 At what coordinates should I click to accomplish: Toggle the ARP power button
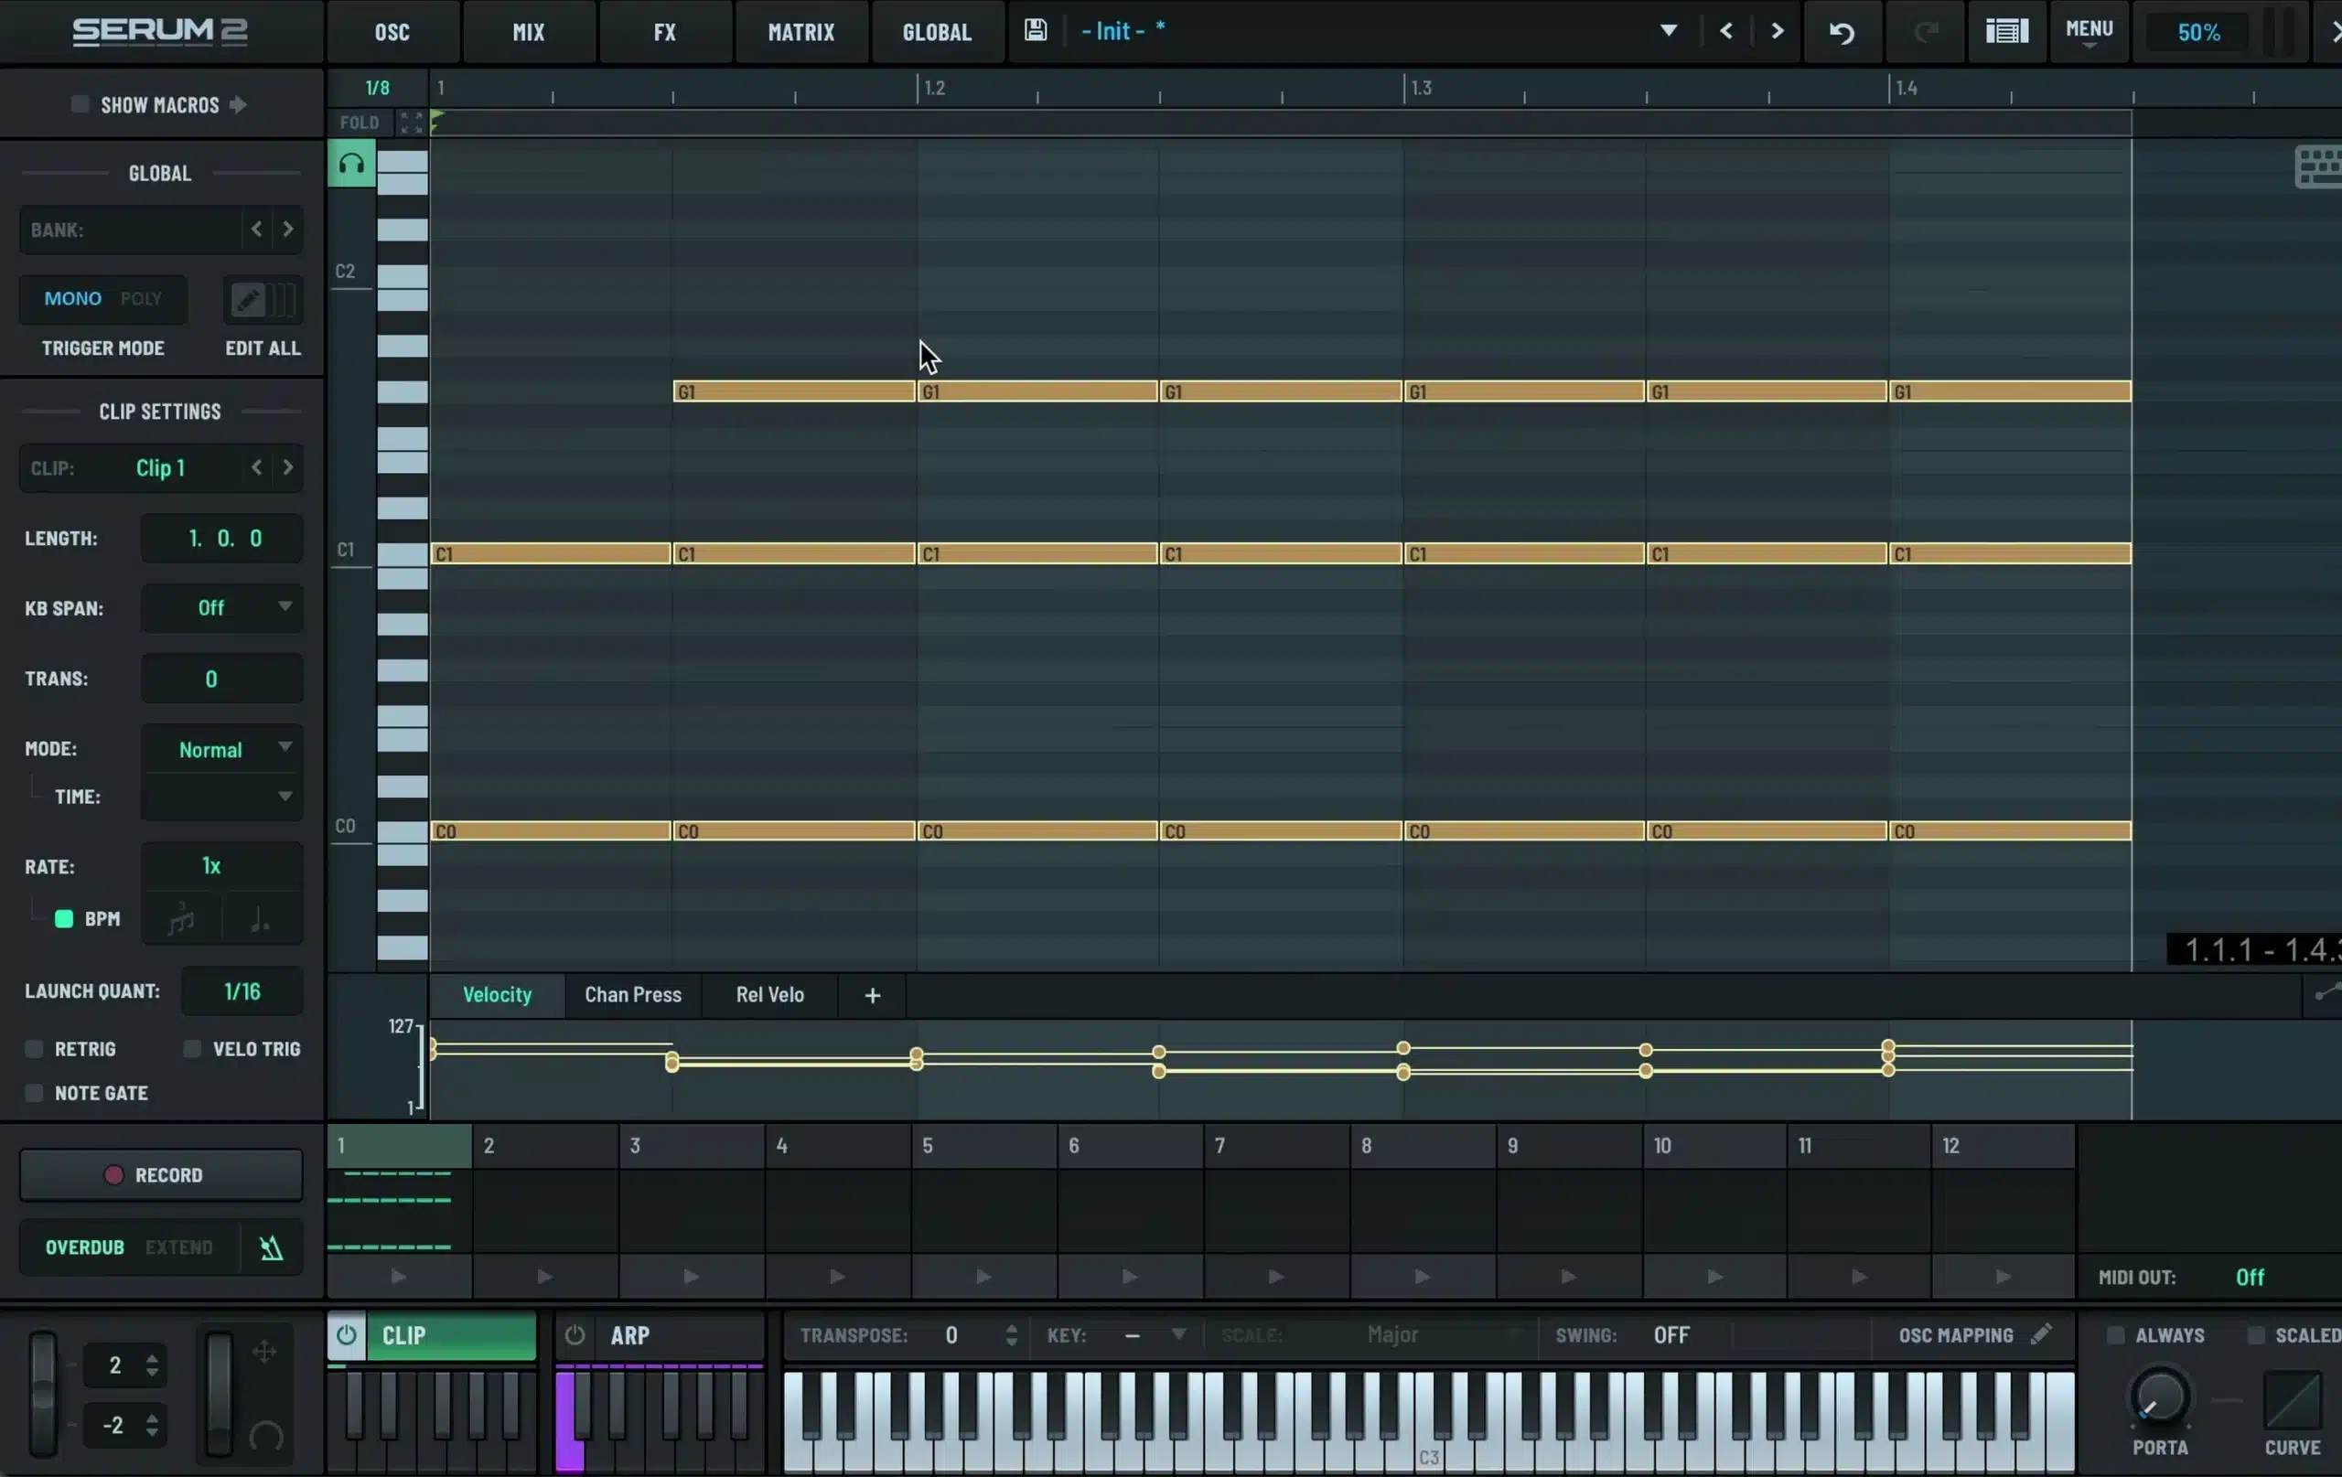[575, 1335]
